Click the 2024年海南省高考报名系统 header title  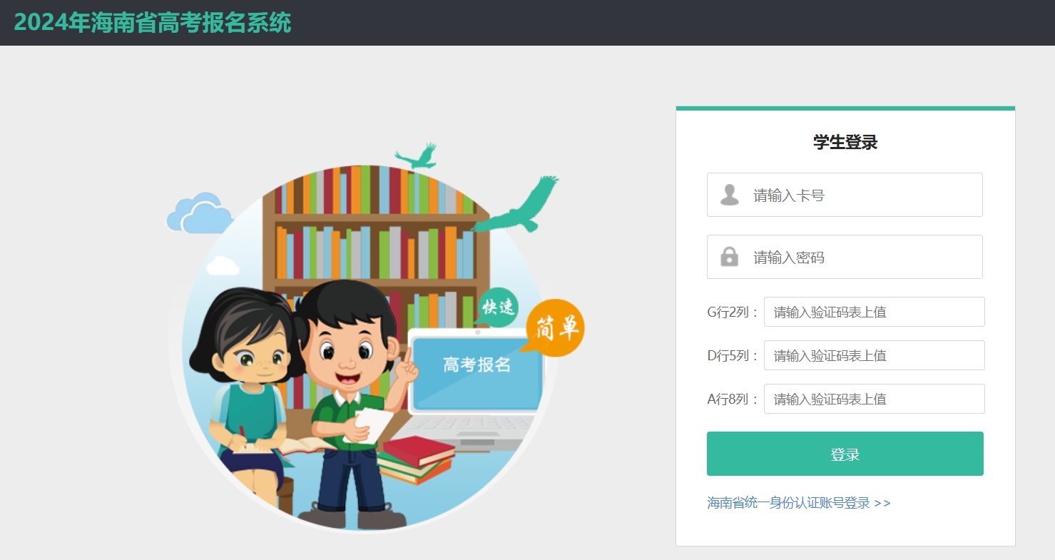pyautogui.click(x=153, y=23)
